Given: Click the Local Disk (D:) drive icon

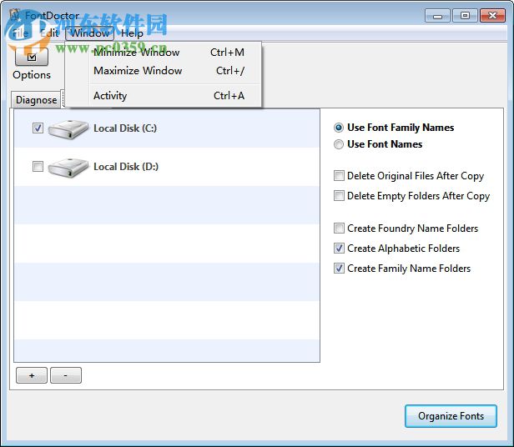Looking at the screenshot, I should pos(68,168).
